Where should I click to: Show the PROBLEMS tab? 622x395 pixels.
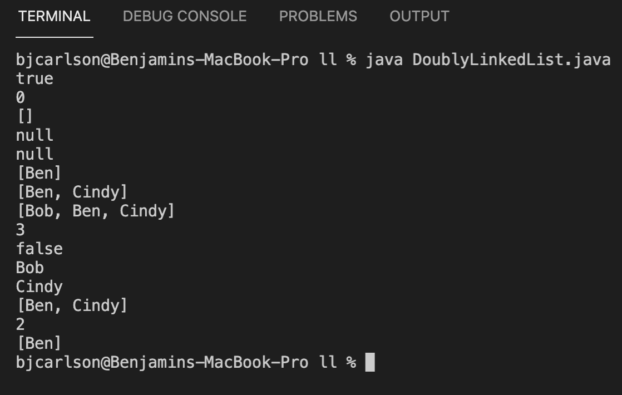point(318,17)
